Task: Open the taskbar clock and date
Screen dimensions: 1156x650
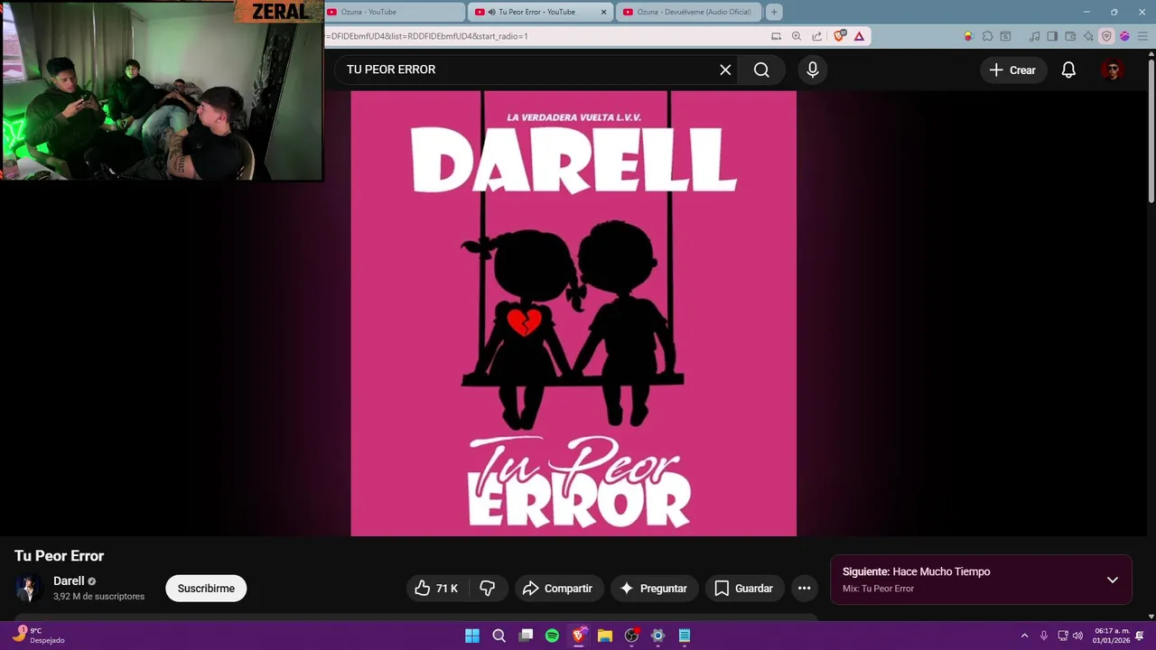Action: tap(1111, 636)
